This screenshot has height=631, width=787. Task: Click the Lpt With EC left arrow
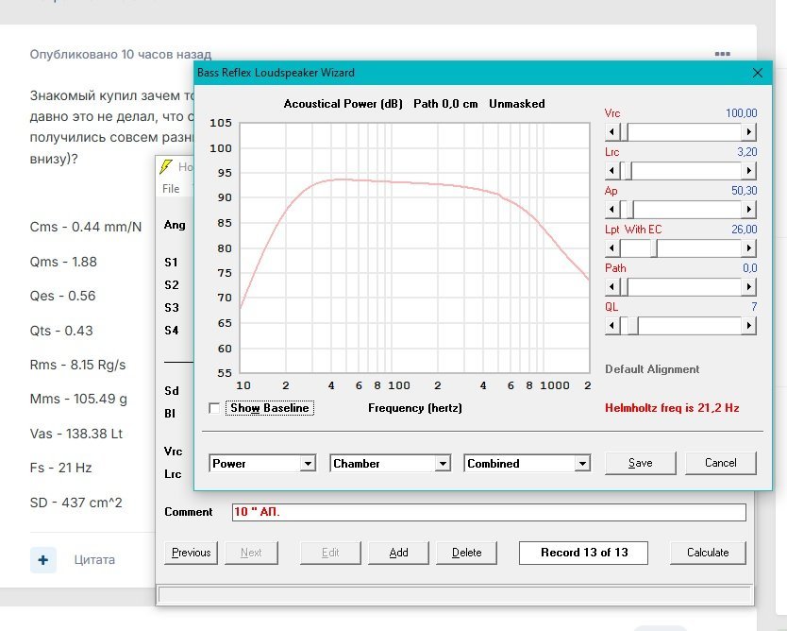611,248
